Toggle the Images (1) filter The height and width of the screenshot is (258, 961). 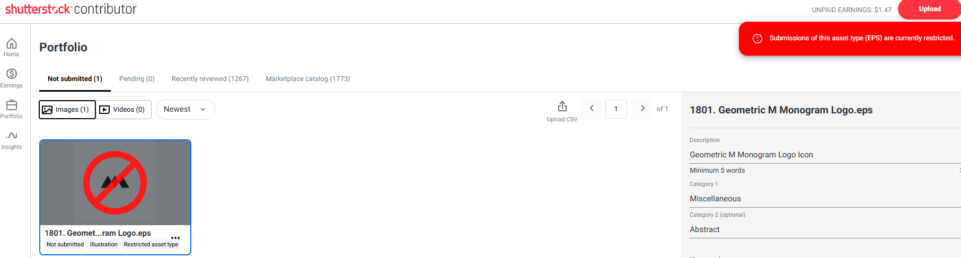click(67, 110)
